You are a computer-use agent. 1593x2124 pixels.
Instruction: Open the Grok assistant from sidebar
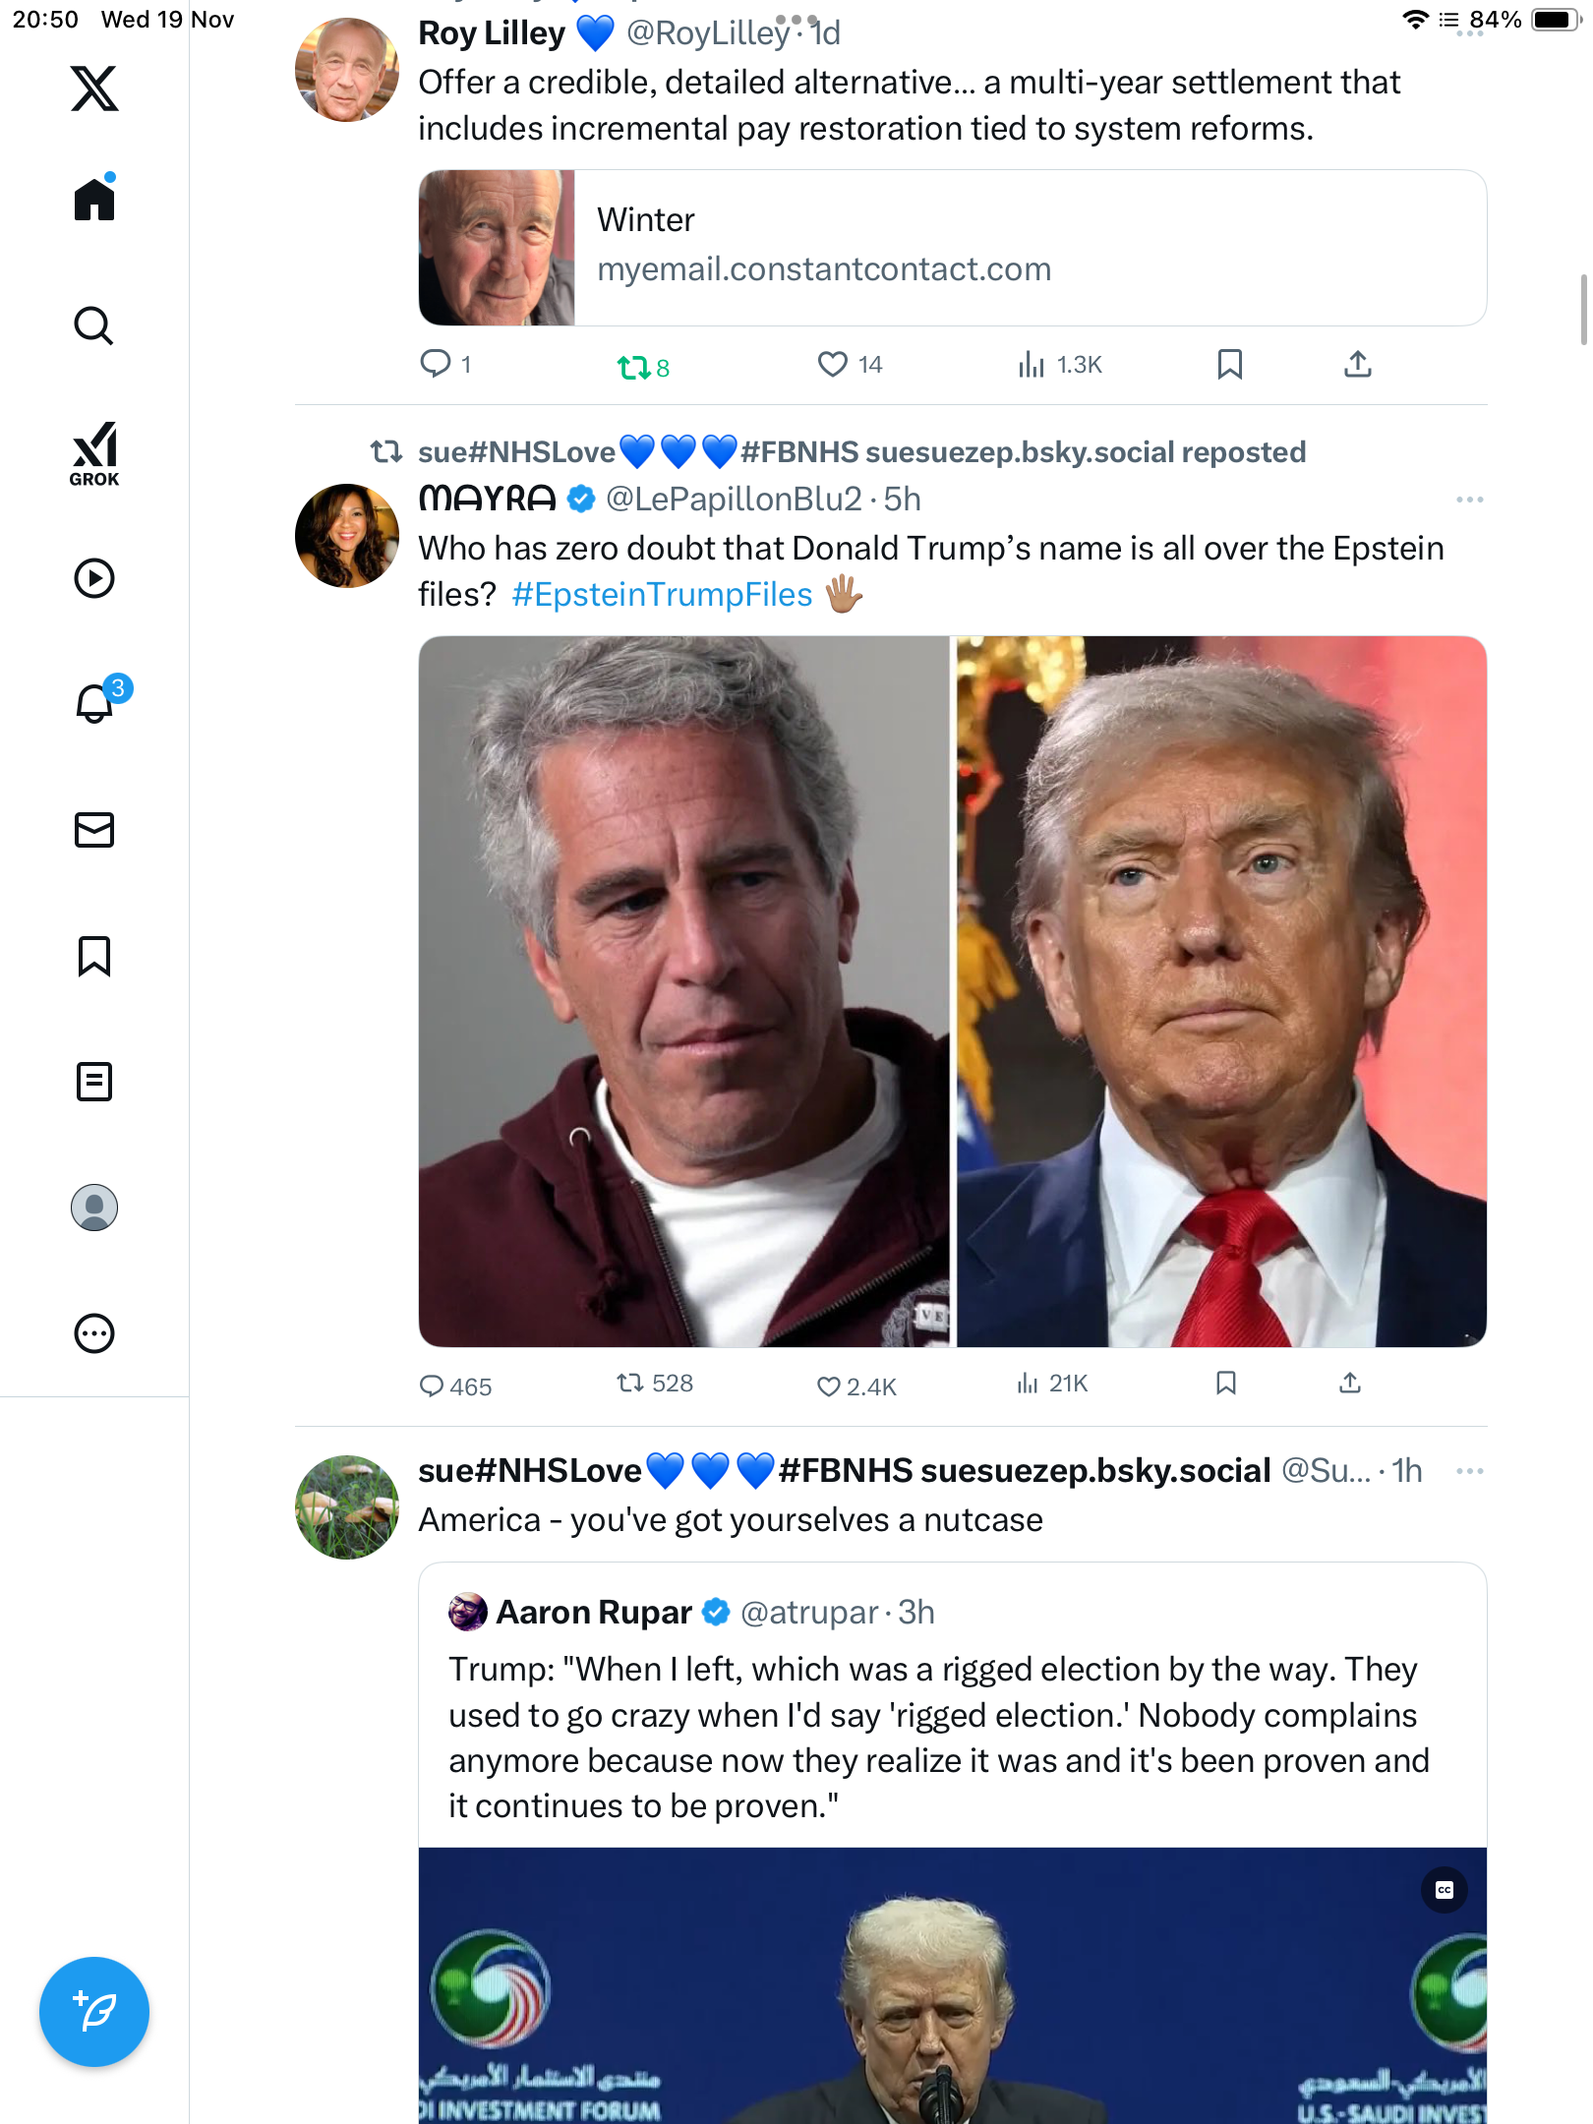[94, 454]
